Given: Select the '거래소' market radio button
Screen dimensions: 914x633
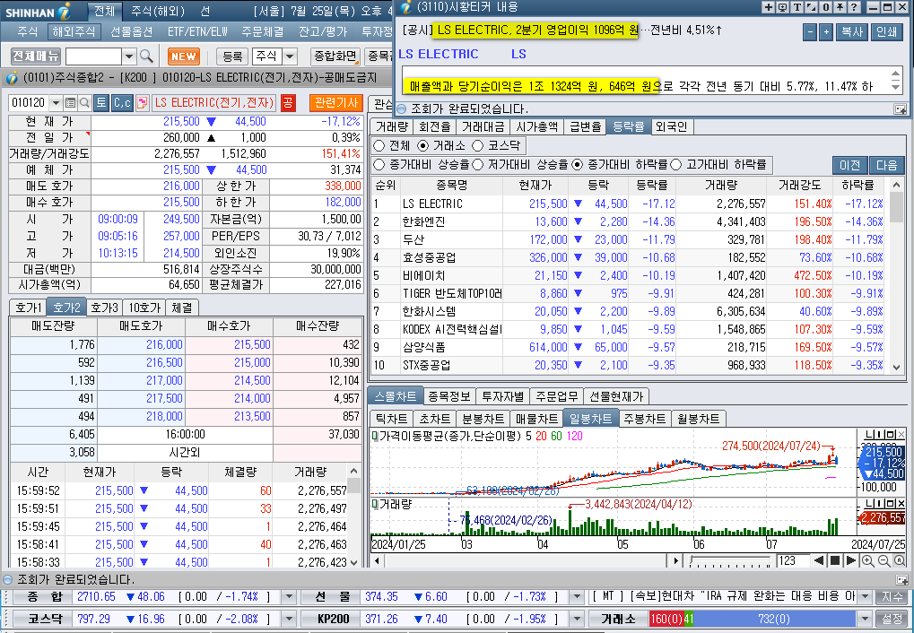Looking at the screenshot, I should click(423, 146).
